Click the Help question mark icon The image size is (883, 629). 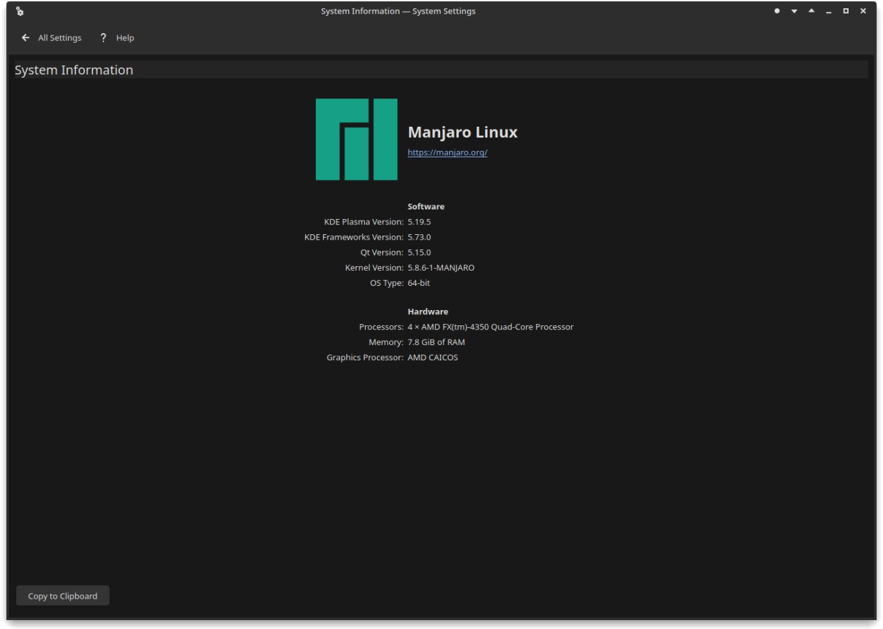(103, 38)
